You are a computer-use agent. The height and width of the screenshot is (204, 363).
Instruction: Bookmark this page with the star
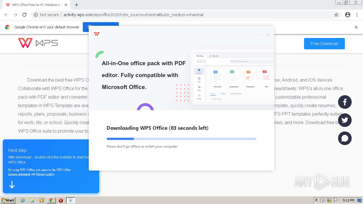click(x=336, y=15)
